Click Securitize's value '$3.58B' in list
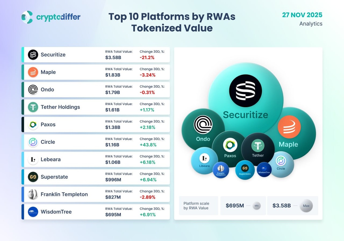344x241 pixels. pyautogui.click(x=113, y=57)
